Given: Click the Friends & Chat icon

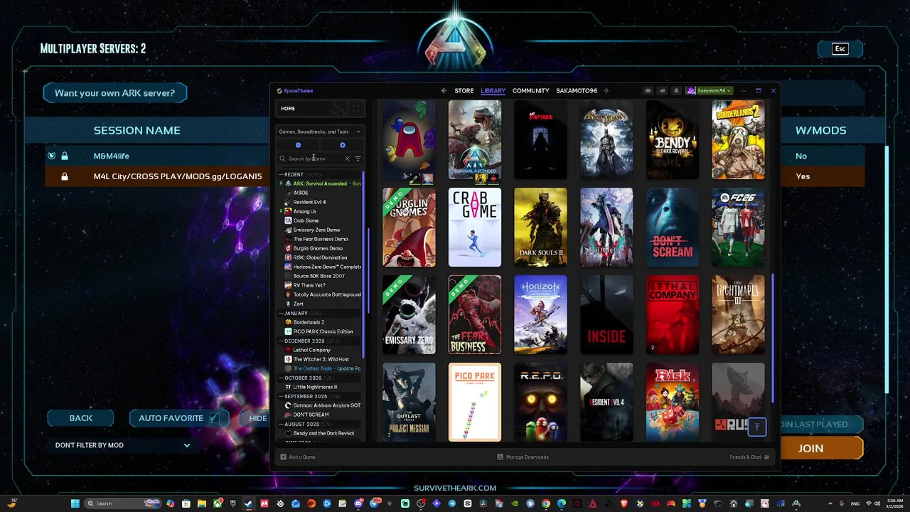Looking at the screenshot, I should tap(766, 457).
